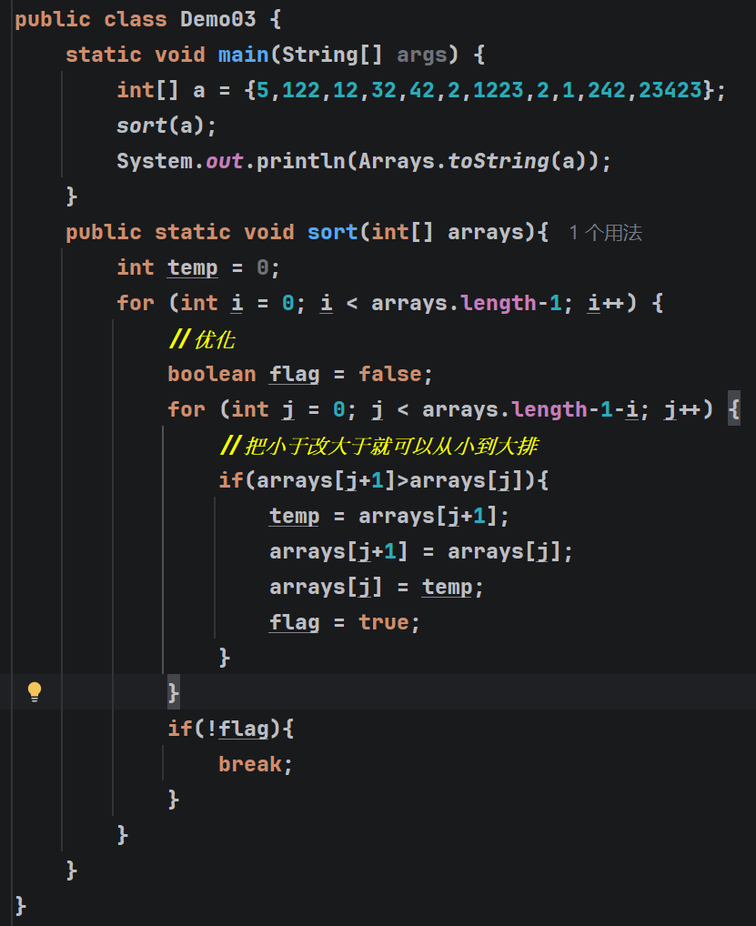756x926 pixels.
Task: Click the 'if(!flag)' statement
Action: click(x=231, y=729)
